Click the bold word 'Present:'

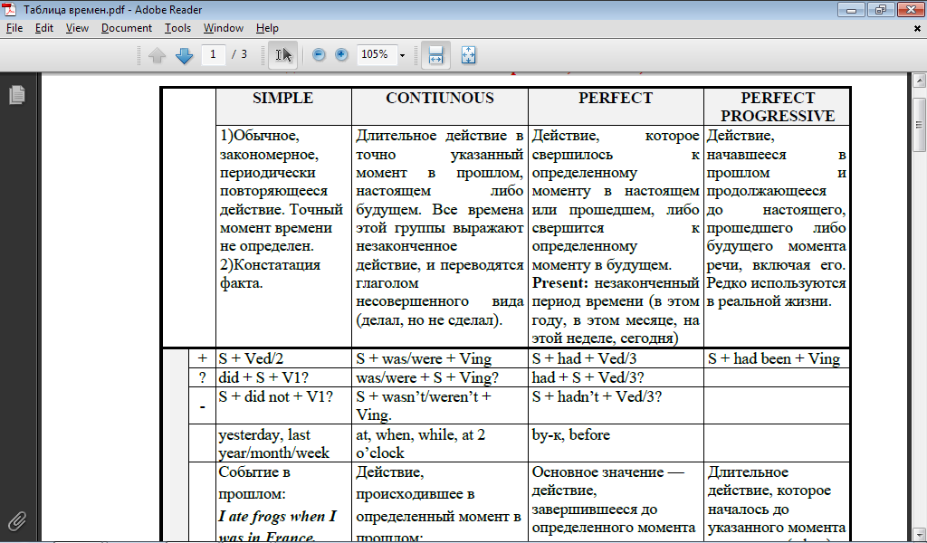click(x=559, y=283)
